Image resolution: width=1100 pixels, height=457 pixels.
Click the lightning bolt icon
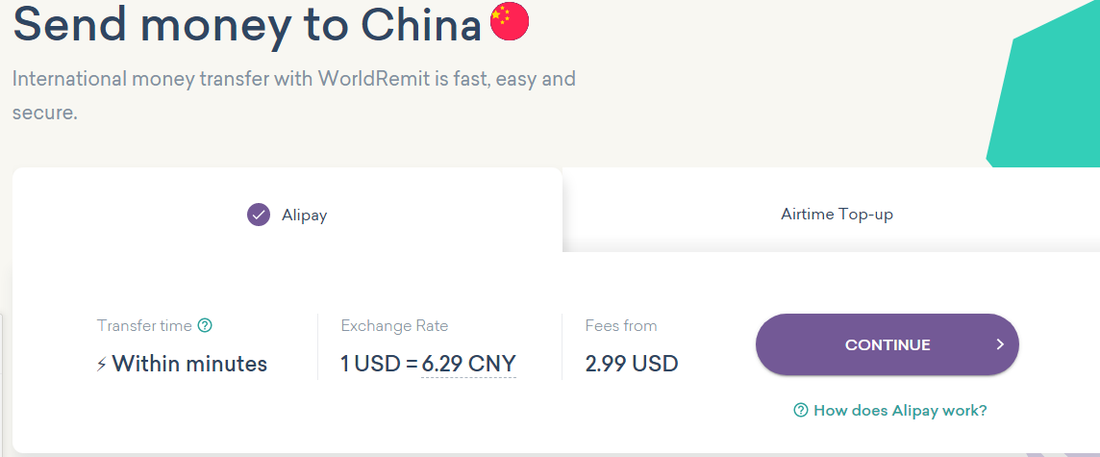click(x=102, y=365)
